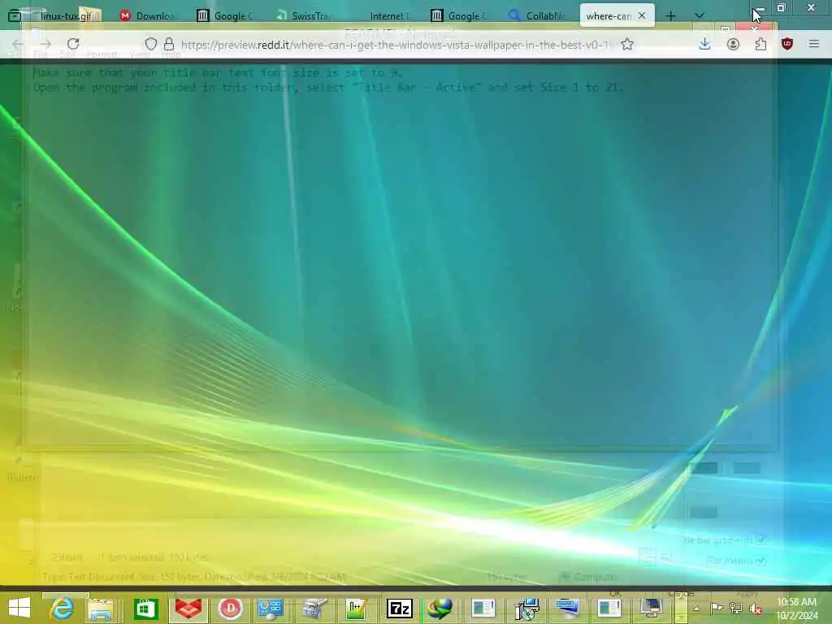Open the keyboard taskbar icon

[x=567, y=608]
